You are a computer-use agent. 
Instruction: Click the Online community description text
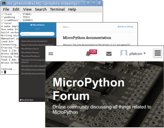[x=102, y=109]
